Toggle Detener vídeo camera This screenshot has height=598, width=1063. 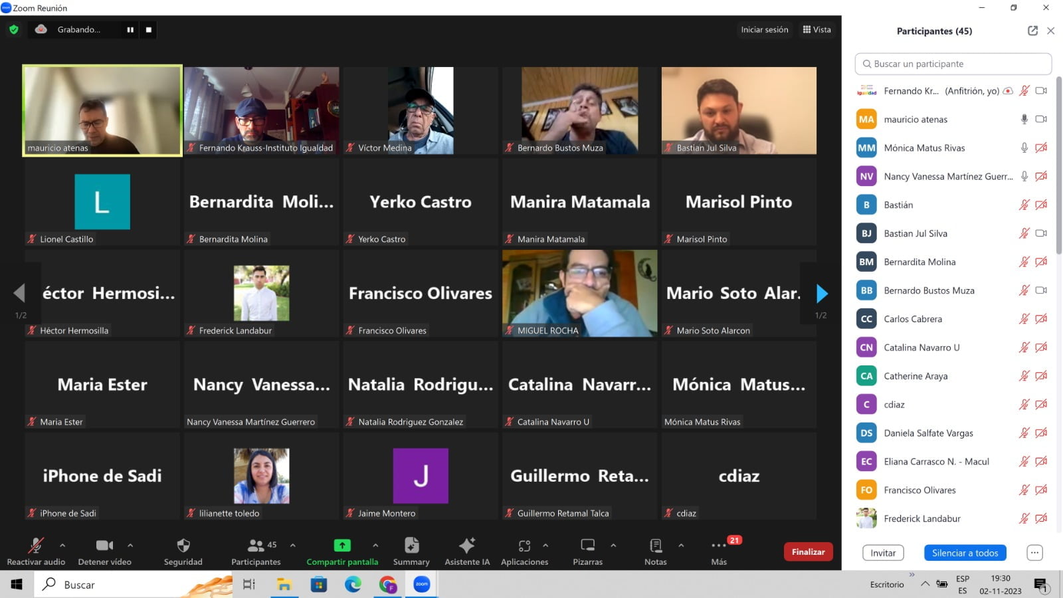click(104, 546)
